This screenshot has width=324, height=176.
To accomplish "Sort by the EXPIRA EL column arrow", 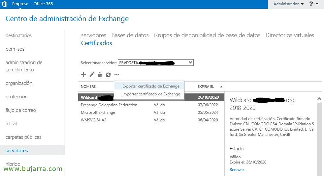I will [x=221, y=87].
